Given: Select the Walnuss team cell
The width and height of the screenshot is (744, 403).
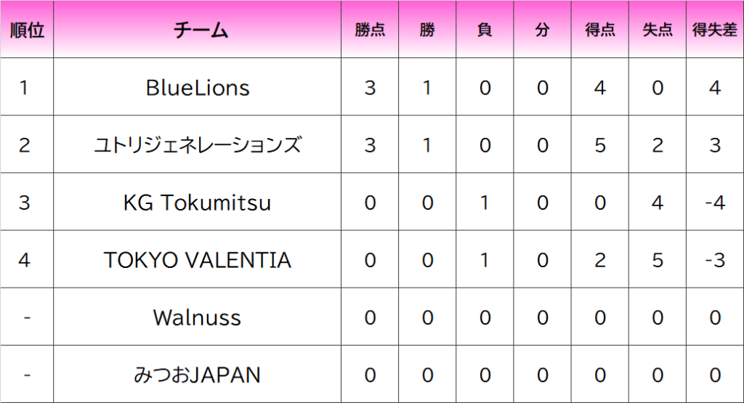Looking at the screenshot, I should click(198, 317).
